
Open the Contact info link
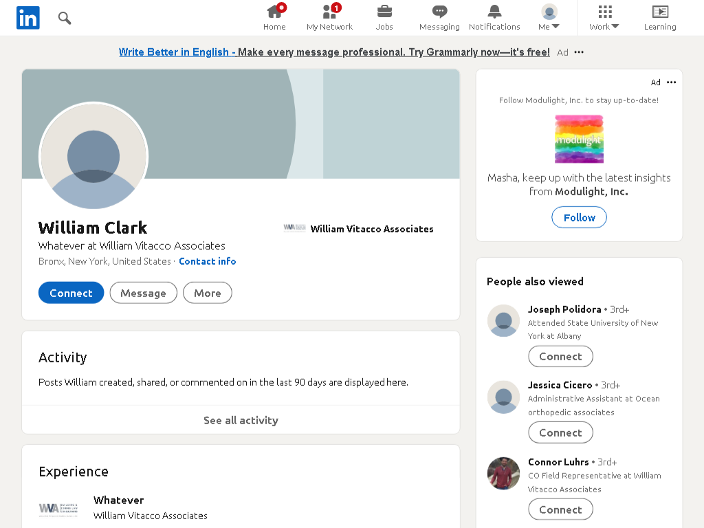pos(208,261)
